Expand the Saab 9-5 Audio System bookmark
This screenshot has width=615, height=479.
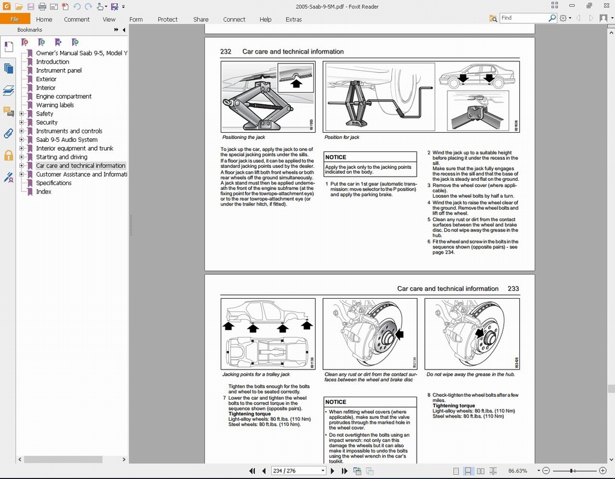pos(22,139)
